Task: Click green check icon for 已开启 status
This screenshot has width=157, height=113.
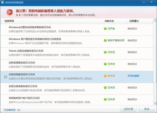Action: [x=105, y=28]
